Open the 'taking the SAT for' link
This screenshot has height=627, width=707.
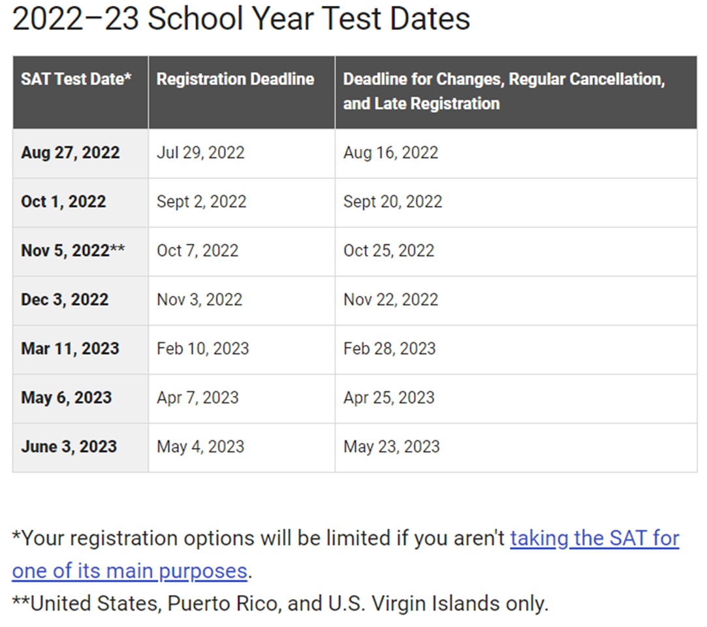pos(595,539)
